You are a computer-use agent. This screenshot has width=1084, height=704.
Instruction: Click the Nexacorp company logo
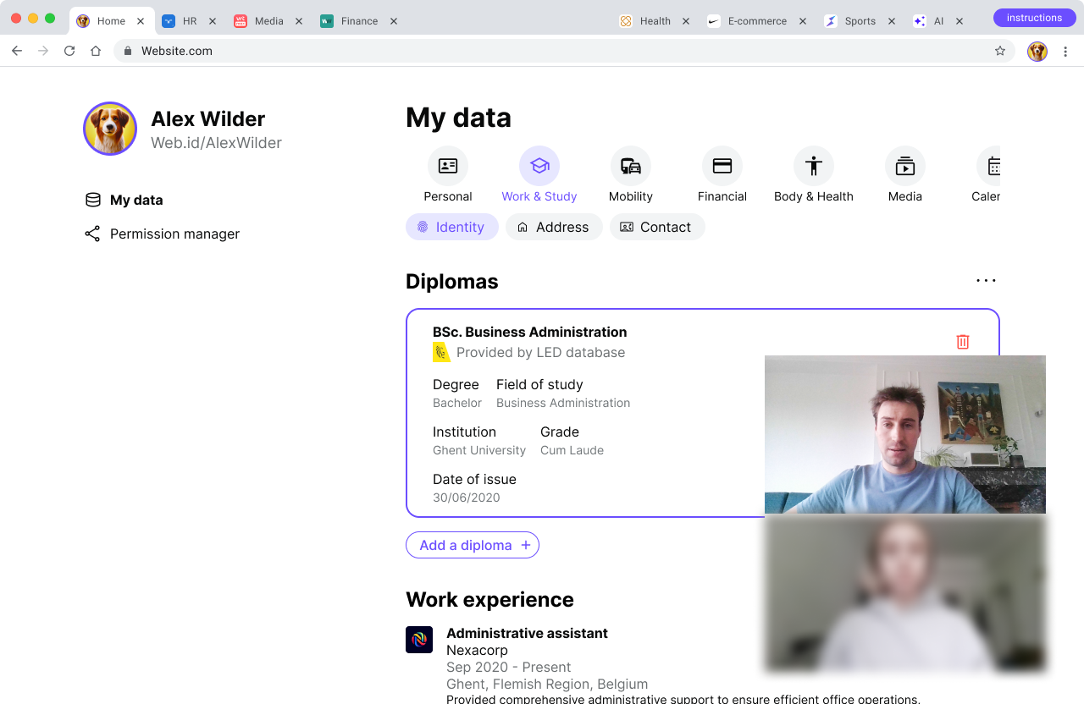click(x=419, y=640)
